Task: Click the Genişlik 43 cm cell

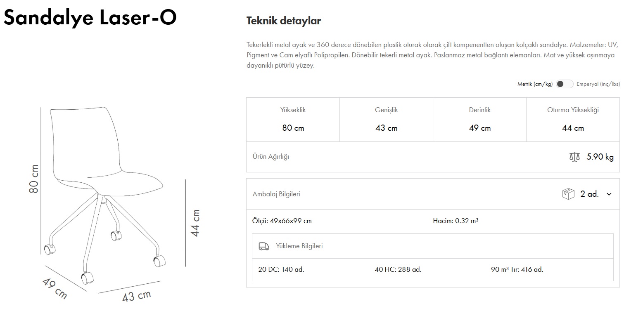Action: click(386, 120)
